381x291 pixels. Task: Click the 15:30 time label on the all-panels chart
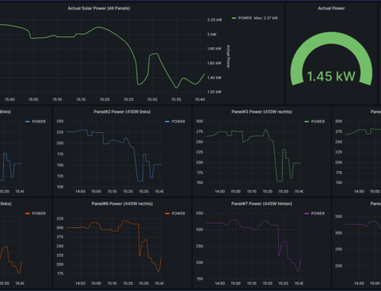(152, 100)
